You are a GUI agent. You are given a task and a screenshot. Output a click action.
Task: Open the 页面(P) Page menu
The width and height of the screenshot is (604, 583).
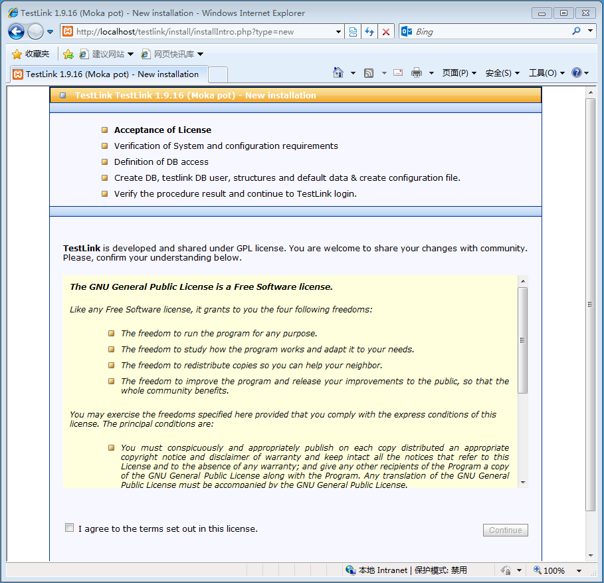(x=459, y=73)
